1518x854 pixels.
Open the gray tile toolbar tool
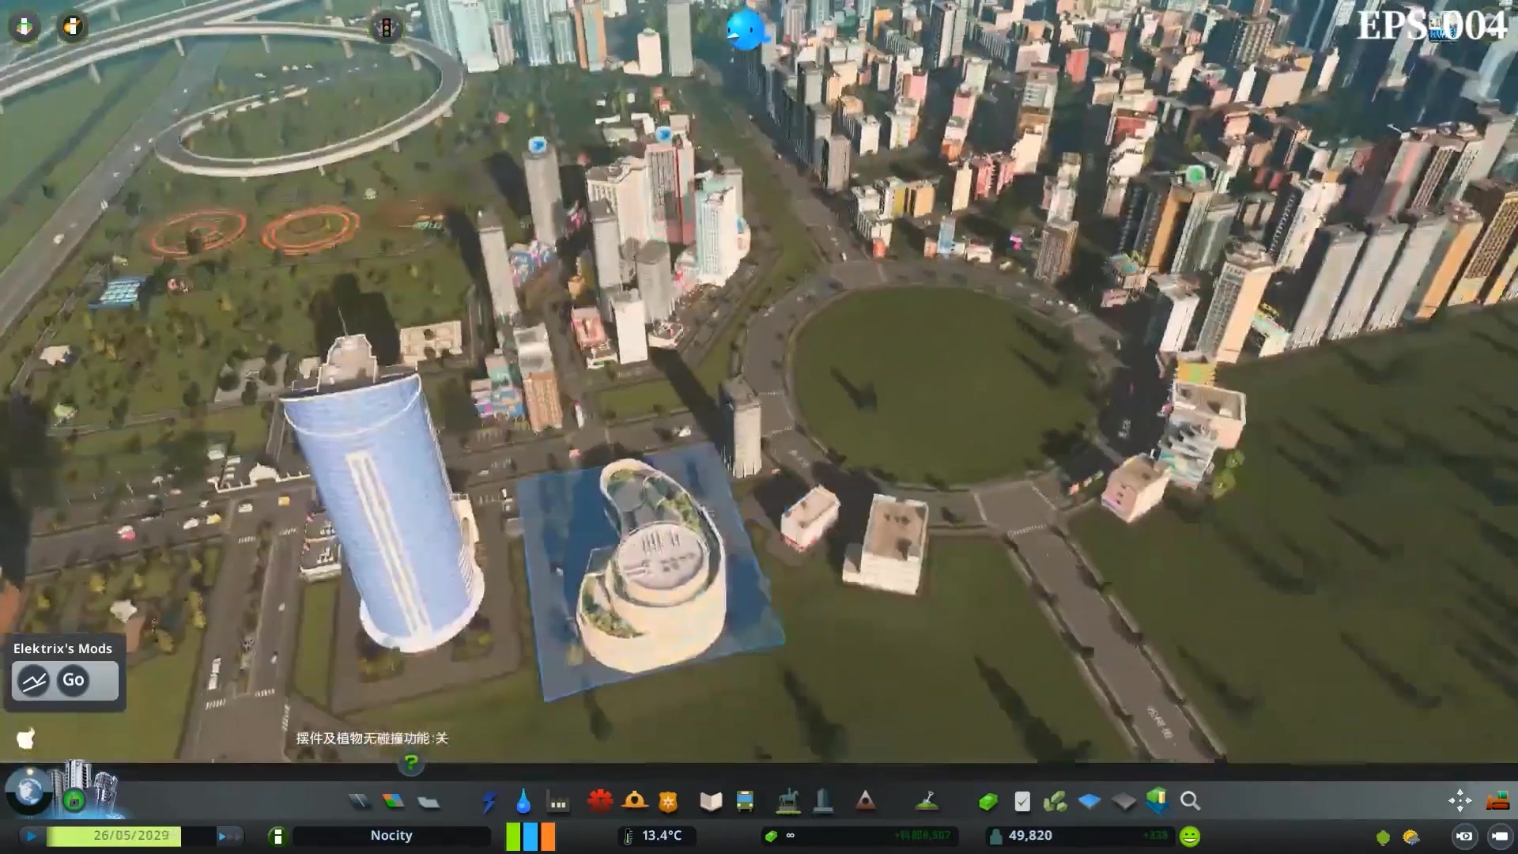pos(1123,802)
